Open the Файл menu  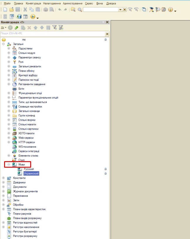click(7, 3)
